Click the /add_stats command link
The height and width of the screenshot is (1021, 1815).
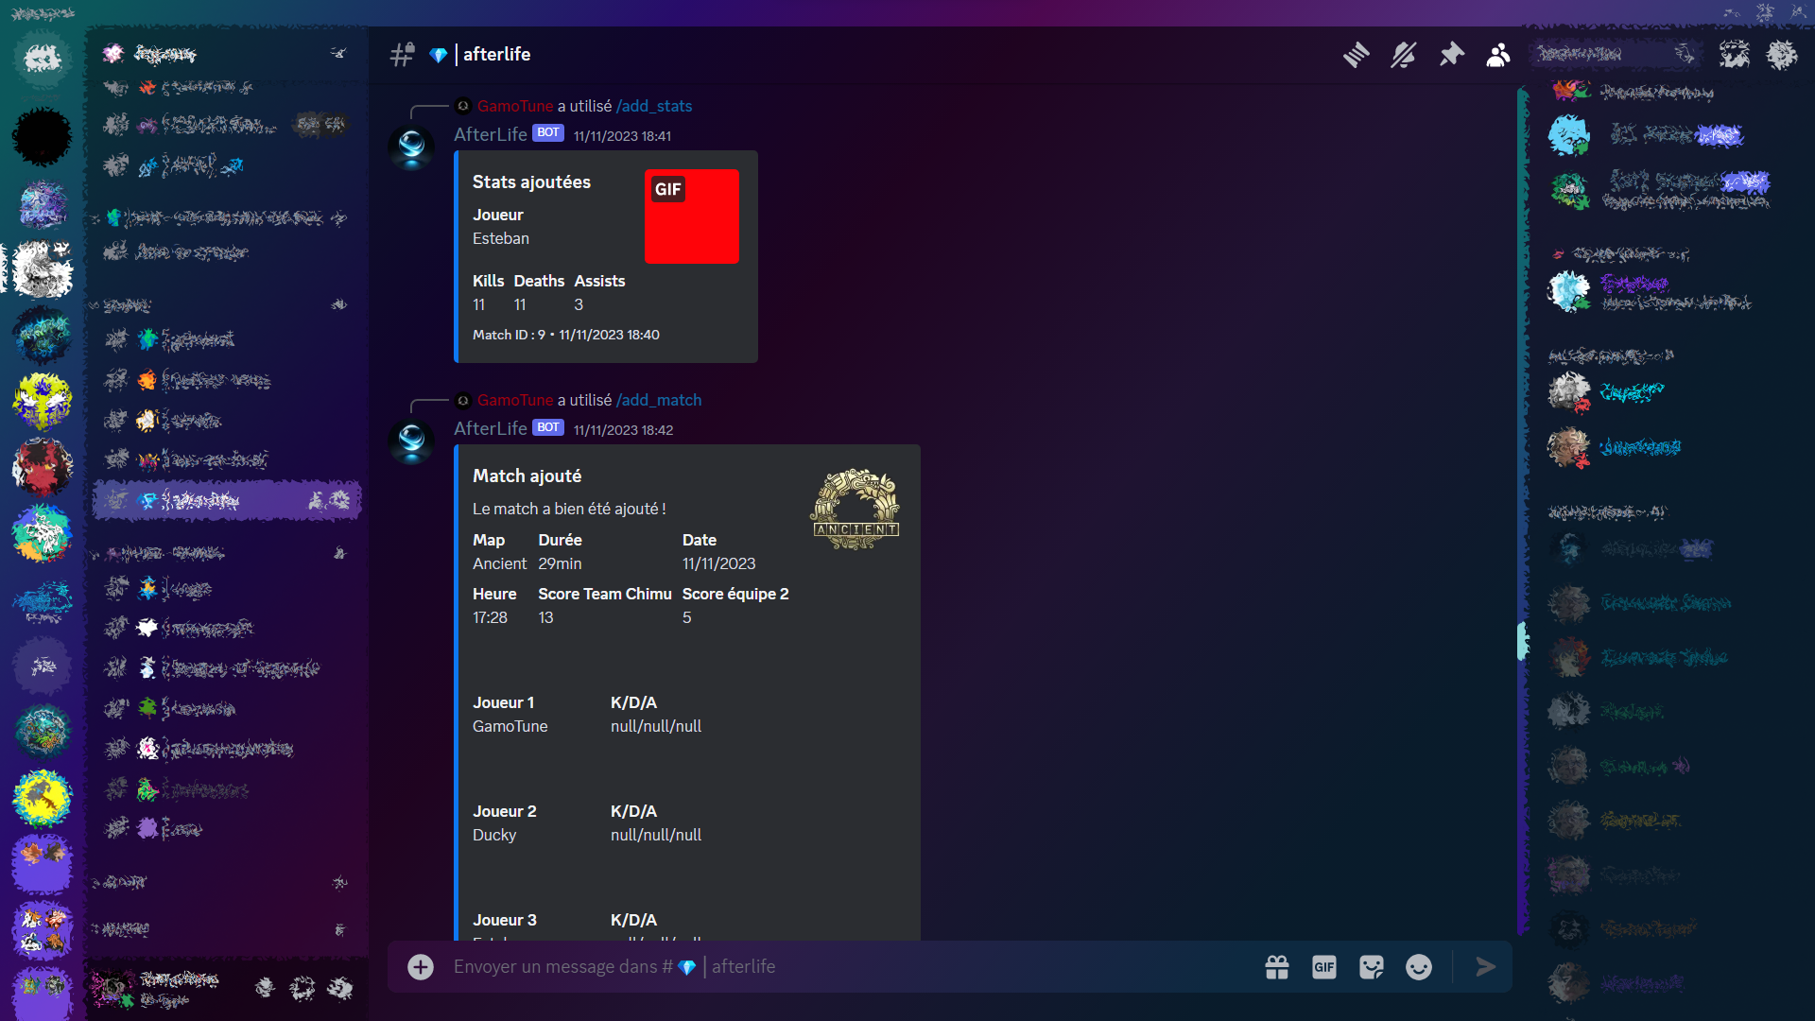[654, 106]
